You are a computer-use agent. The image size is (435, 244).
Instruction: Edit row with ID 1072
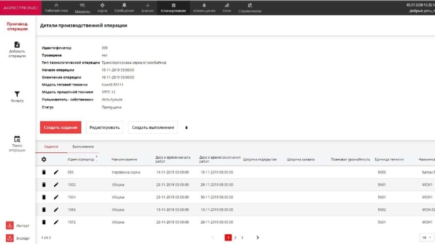tap(56, 222)
